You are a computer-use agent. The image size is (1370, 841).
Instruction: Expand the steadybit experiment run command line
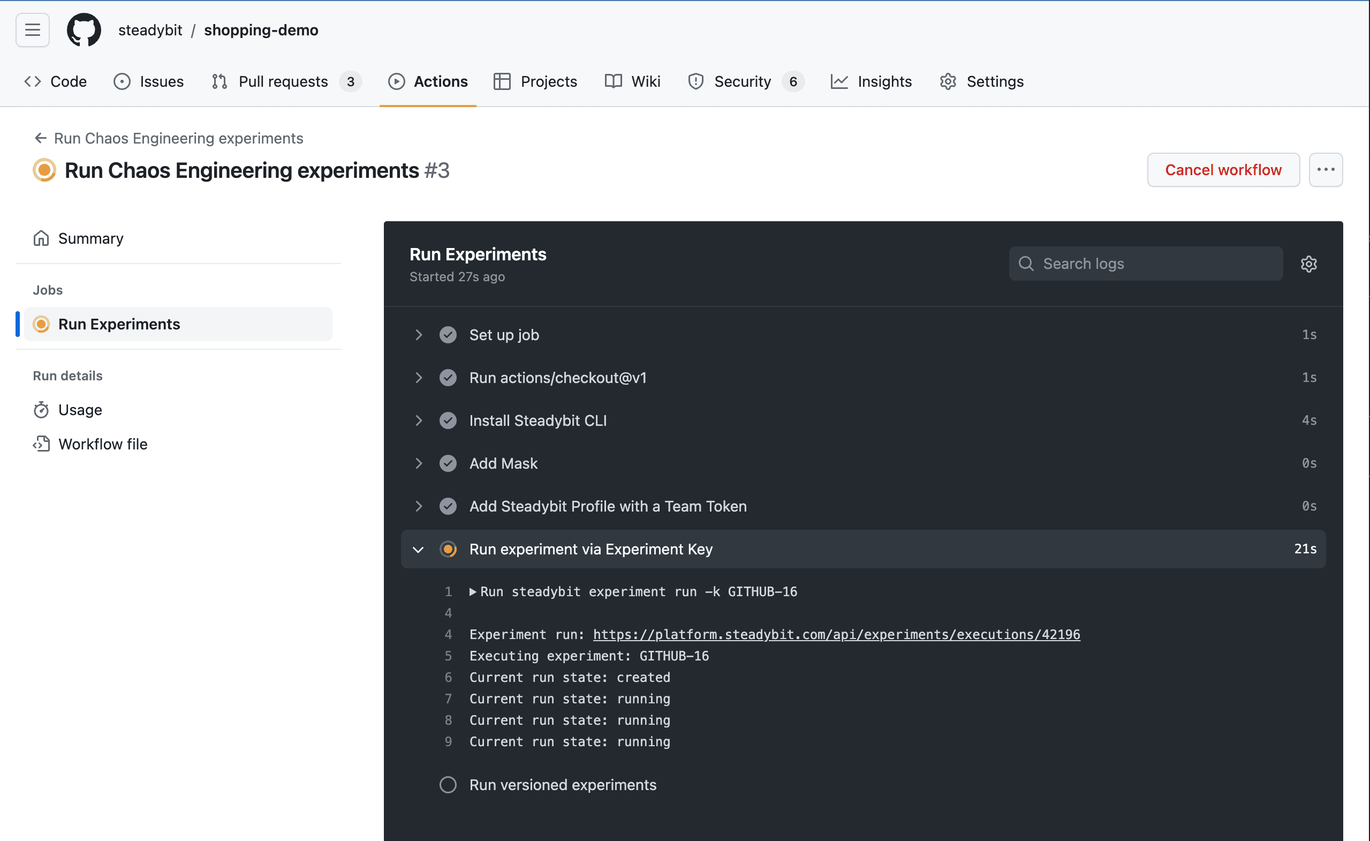(x=473, y=592)
